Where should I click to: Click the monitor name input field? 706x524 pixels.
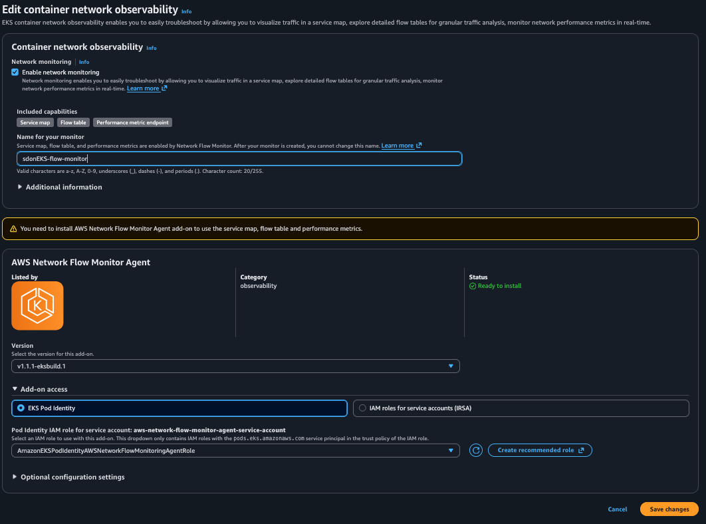239,159
